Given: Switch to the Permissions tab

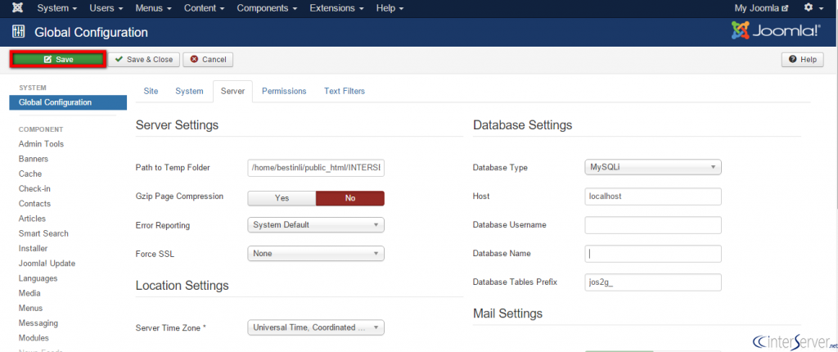Looking at the screenshot, I should [x=284, y=91].
